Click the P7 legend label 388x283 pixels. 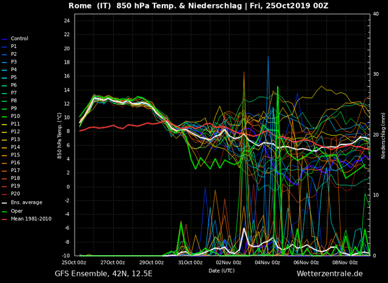coord(14,93)
